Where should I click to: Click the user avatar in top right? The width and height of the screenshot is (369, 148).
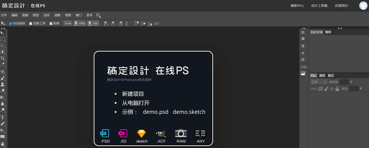tap(363, 5)
